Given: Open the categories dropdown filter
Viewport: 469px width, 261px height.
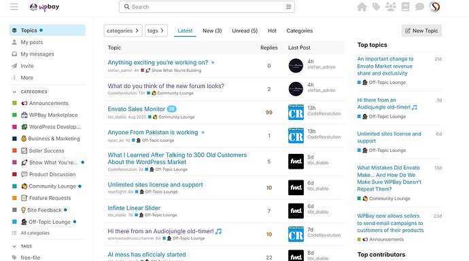Looking at the screenshot, I should tap(123, 31).
